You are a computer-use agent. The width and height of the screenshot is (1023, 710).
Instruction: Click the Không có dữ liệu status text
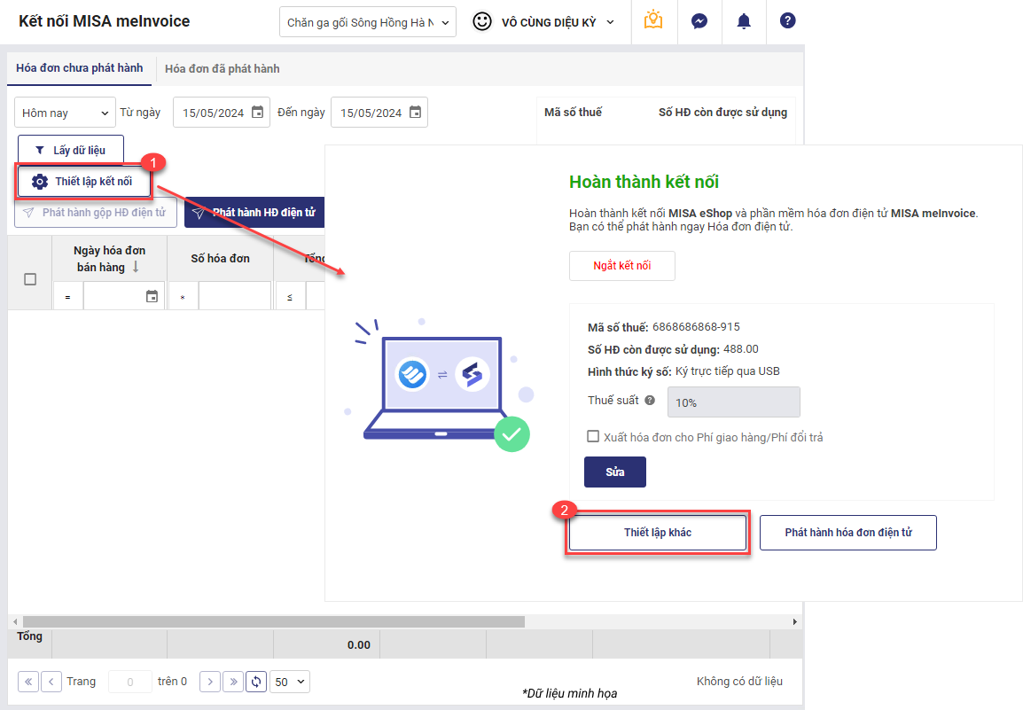740,682
